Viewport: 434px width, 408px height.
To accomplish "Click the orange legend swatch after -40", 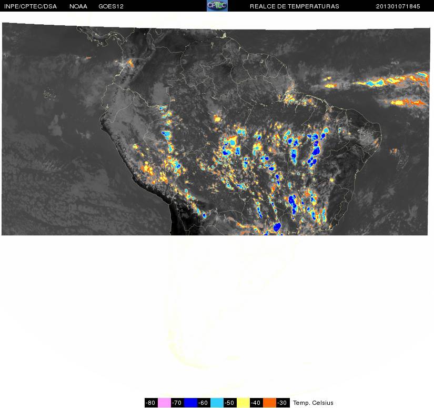I will (x=269, y=402).
